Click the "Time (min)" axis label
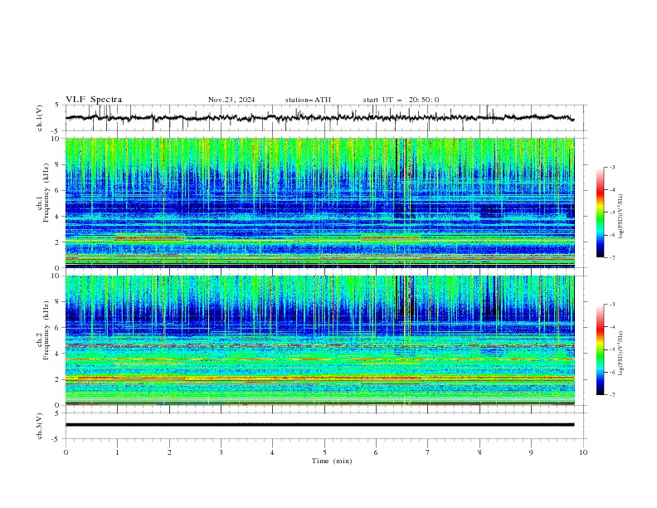 [332, 461]
